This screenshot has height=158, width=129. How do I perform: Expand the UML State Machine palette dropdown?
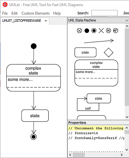[127, 20]
